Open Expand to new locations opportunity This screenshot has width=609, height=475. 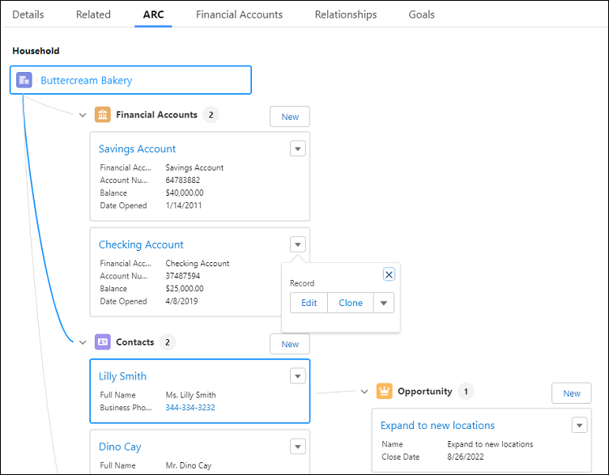[x=437, y=426]
